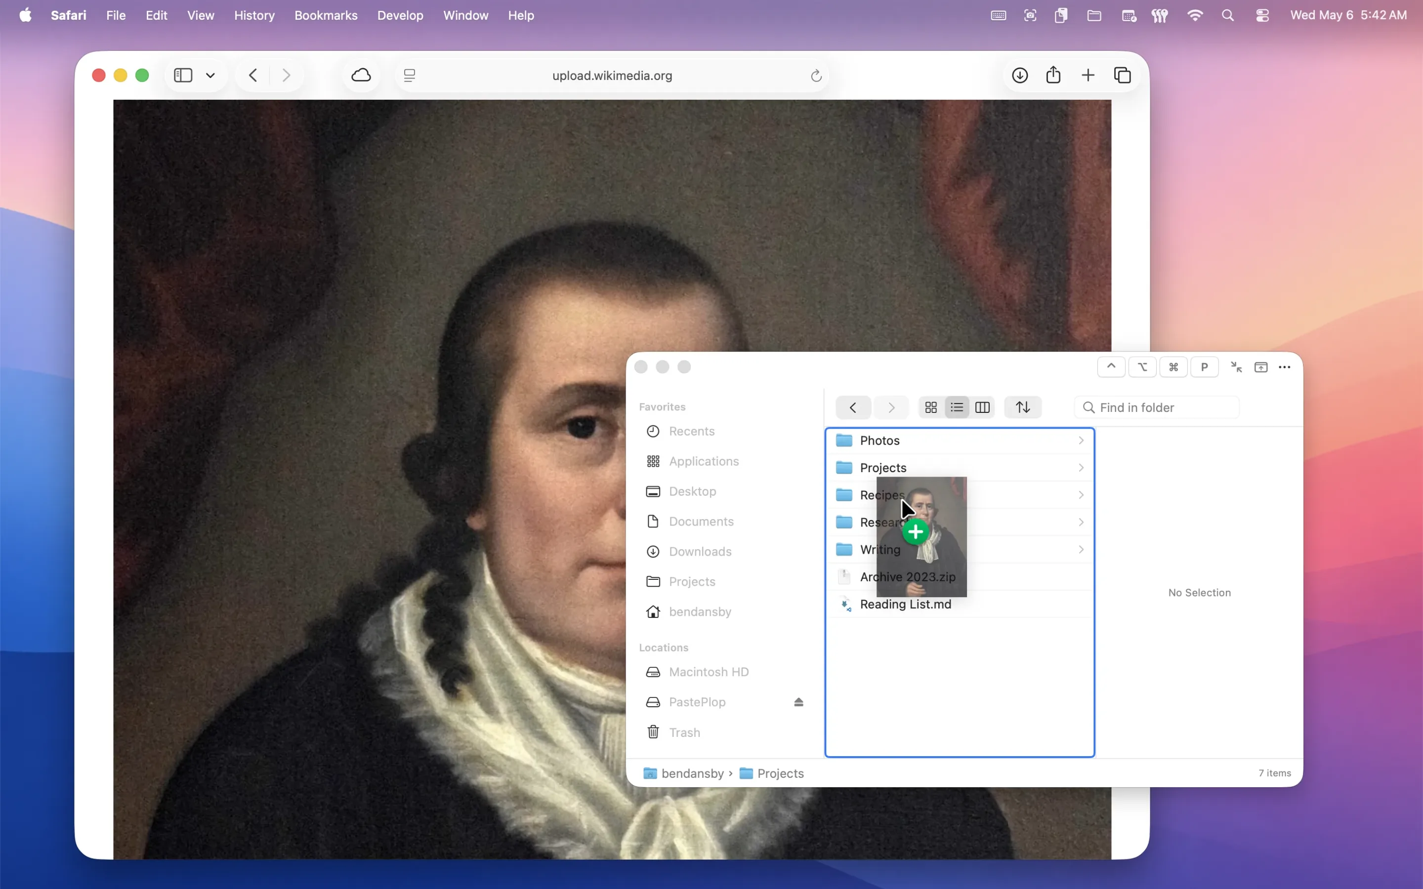The image size is (1423, 889).
Task: Click the Wi-Fi status icon
Action: [1194, 15]
